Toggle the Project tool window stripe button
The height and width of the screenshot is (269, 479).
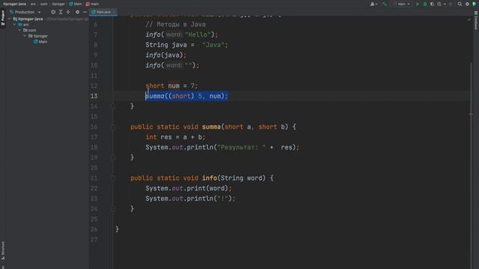[3, 18]
